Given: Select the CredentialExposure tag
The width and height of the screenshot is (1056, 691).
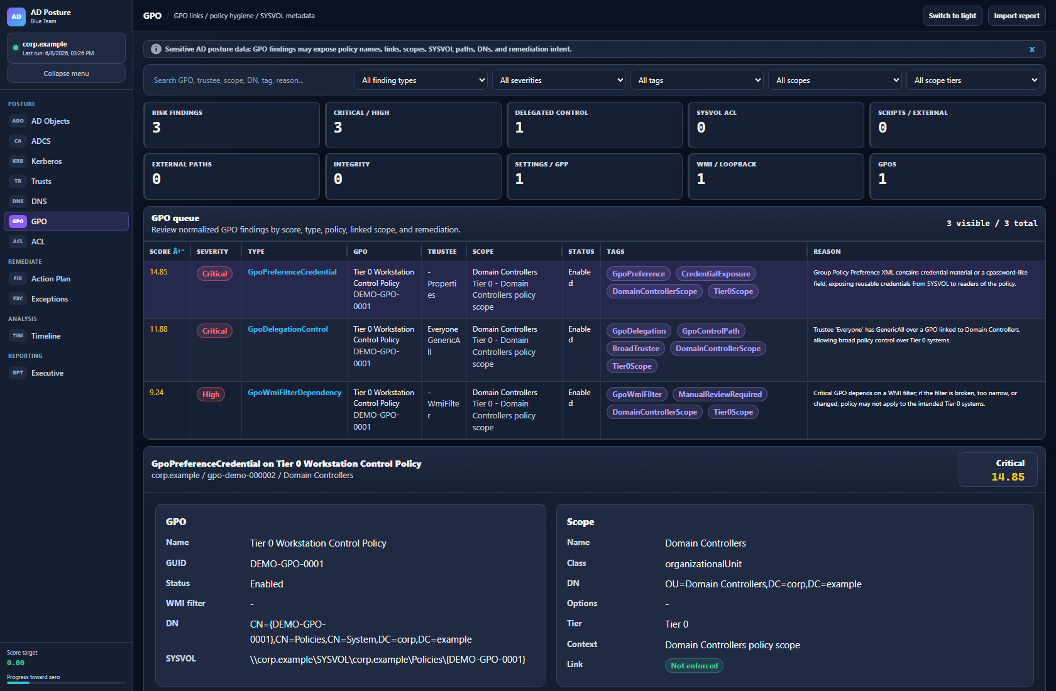Looking at the screenshot, I should pos(715,273).
